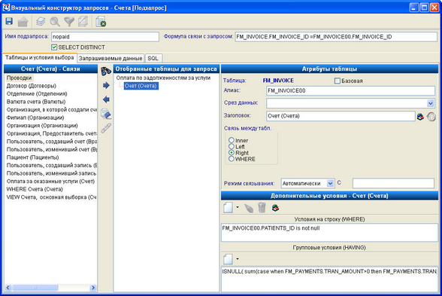Open dropdown arrow next to HAVING page icon
442x296 pixels.
coord(238,259)
